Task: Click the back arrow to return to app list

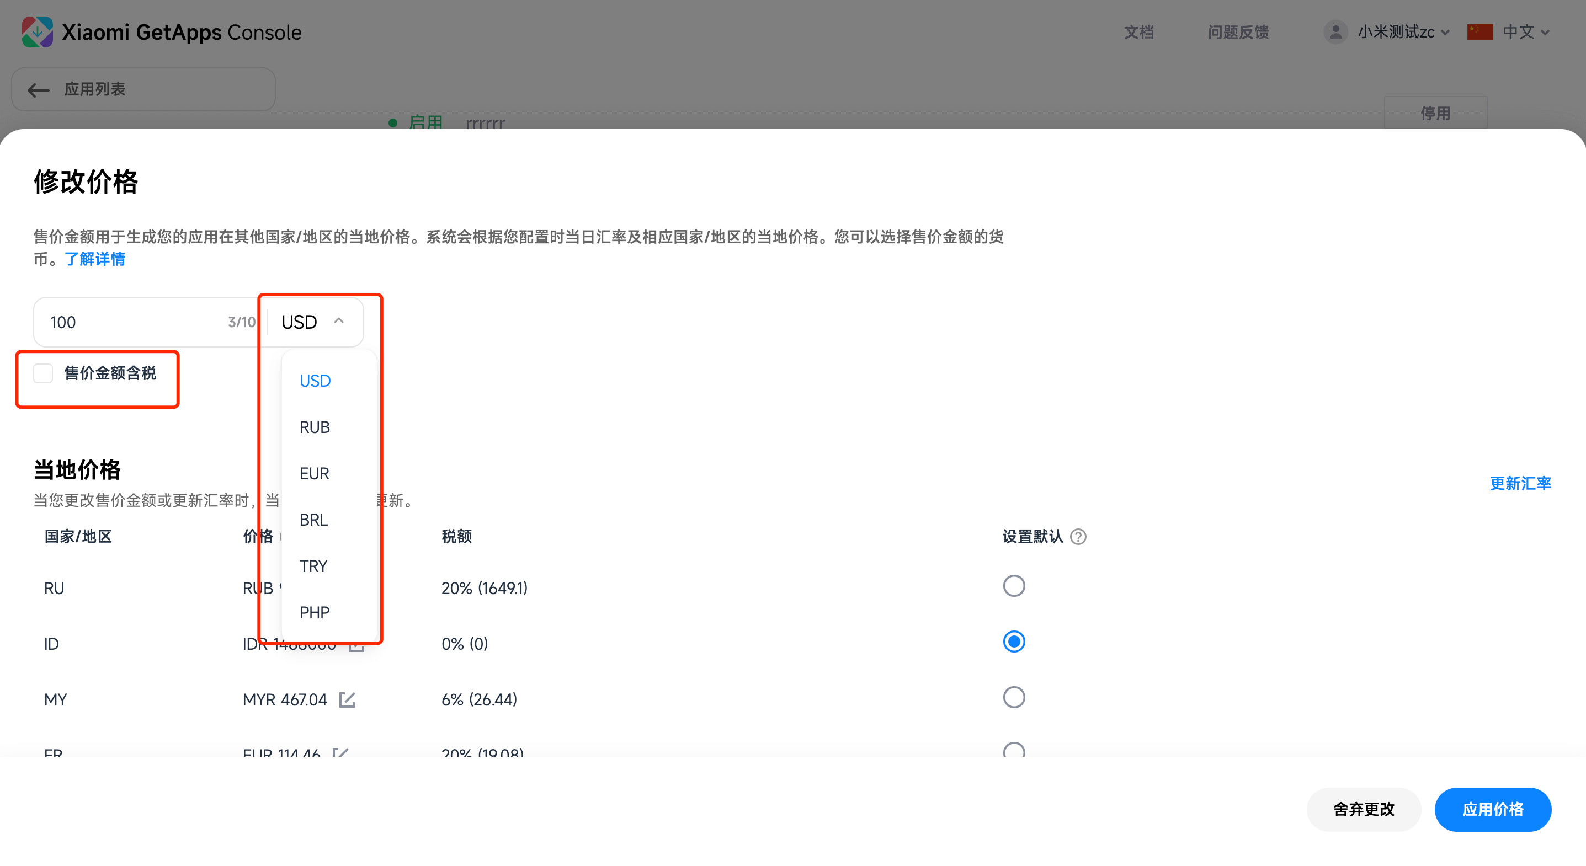Action: 38,90
